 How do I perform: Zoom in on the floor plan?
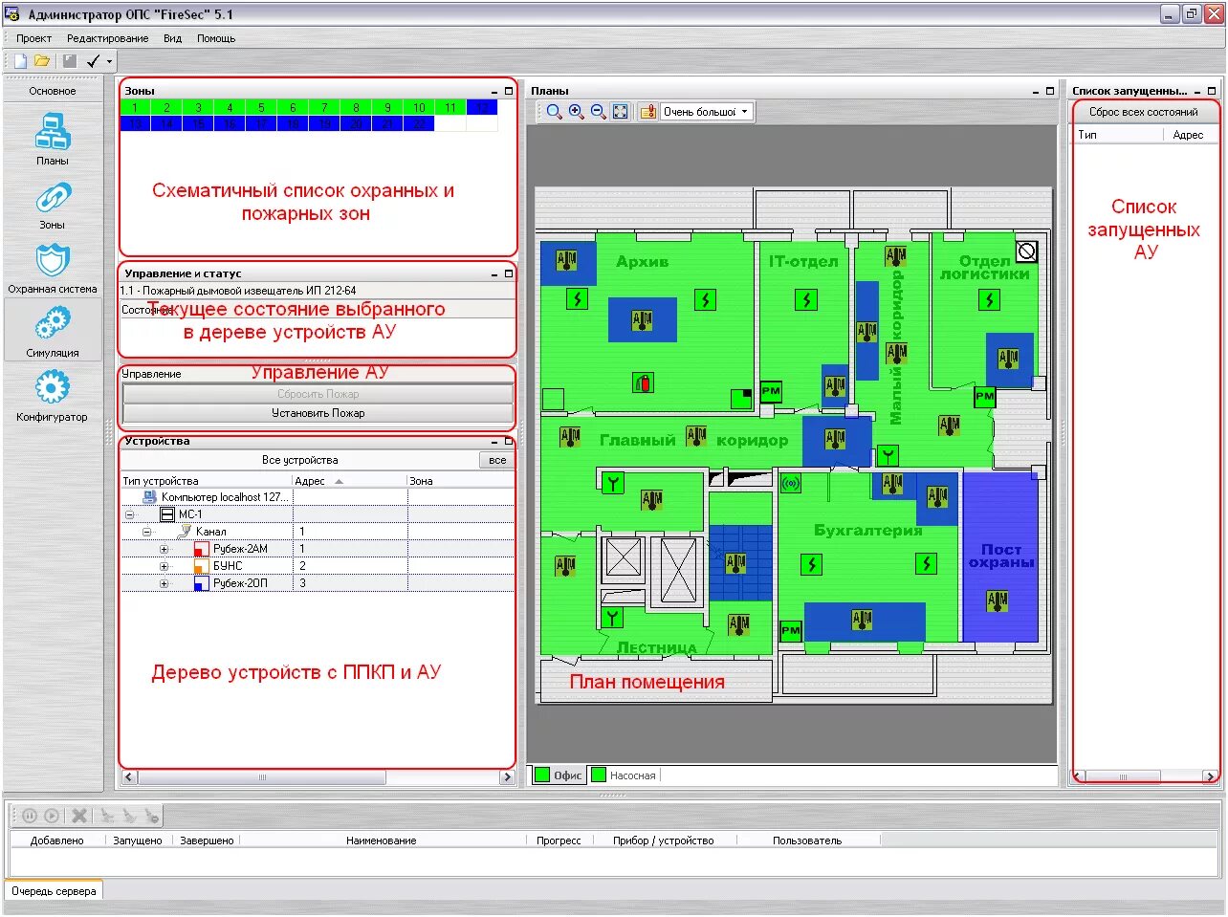[x=577, y=112]
